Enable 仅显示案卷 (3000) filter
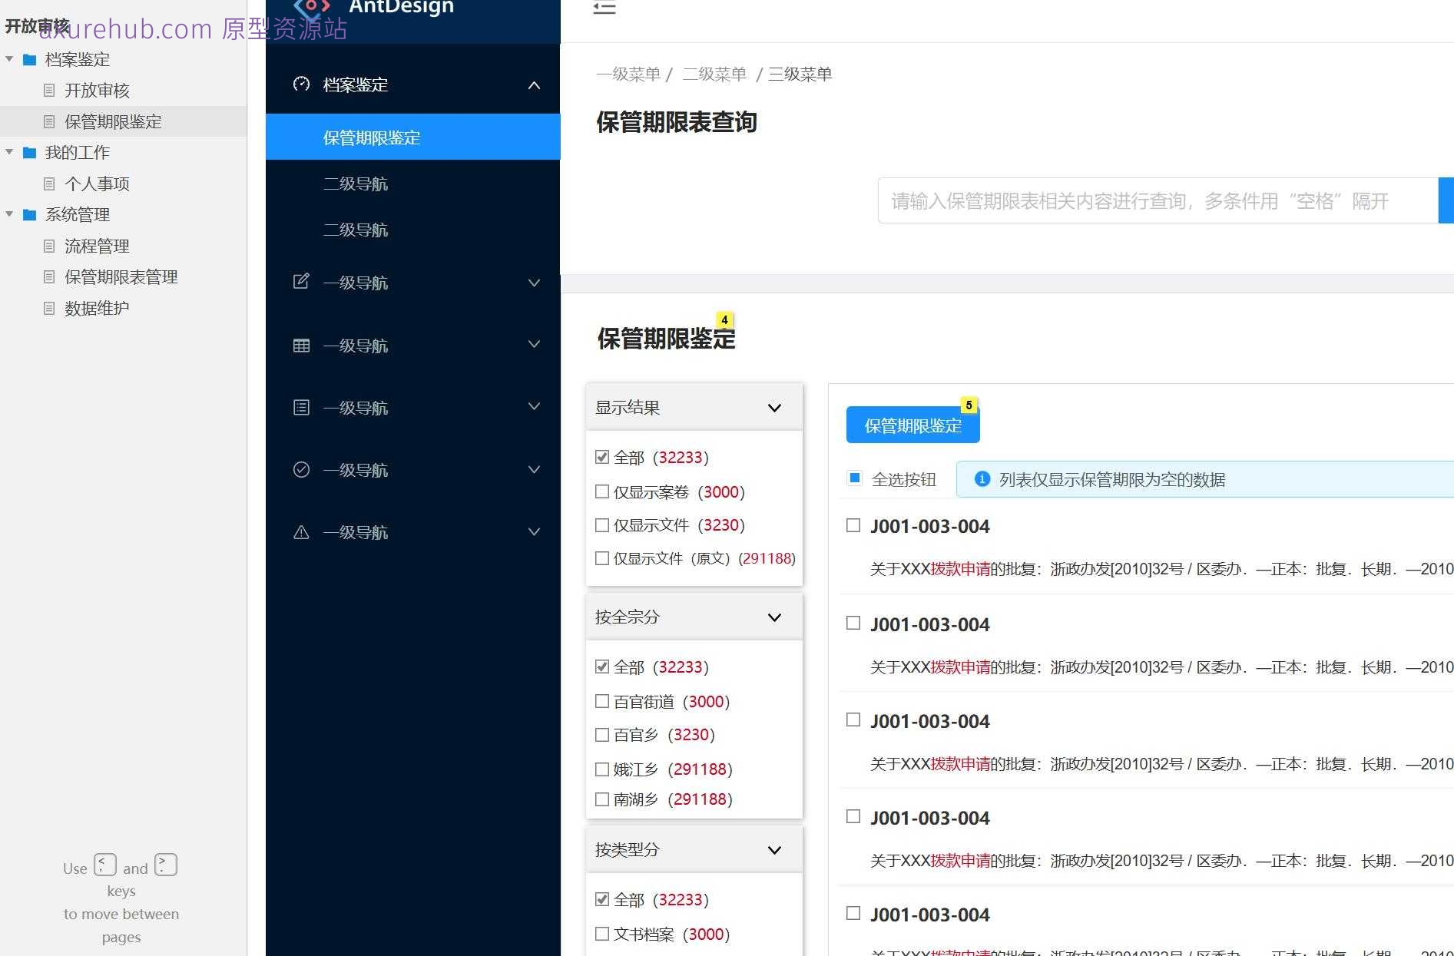 point(602,491)
